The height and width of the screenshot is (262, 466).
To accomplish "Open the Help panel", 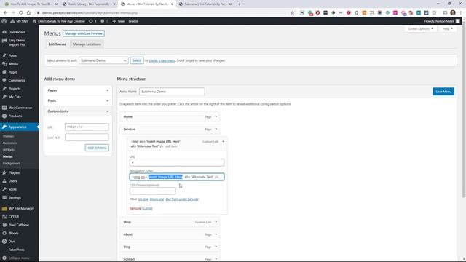I will coord(447,29).
